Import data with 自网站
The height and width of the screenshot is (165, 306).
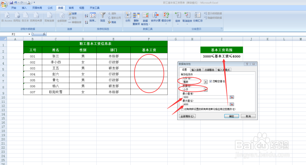17,17
